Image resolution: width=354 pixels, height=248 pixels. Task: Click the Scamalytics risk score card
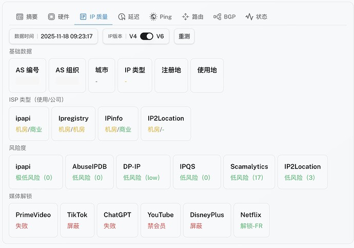(x=249, y=171)
